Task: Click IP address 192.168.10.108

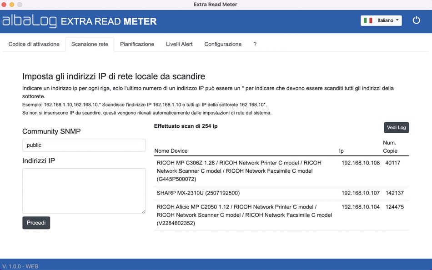Action: (x=360, y=163)
